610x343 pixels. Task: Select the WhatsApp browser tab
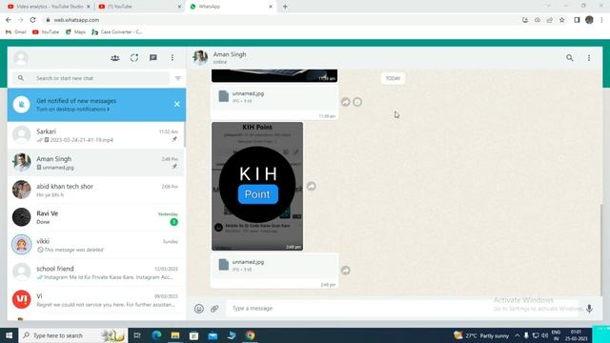pos(230,7)
